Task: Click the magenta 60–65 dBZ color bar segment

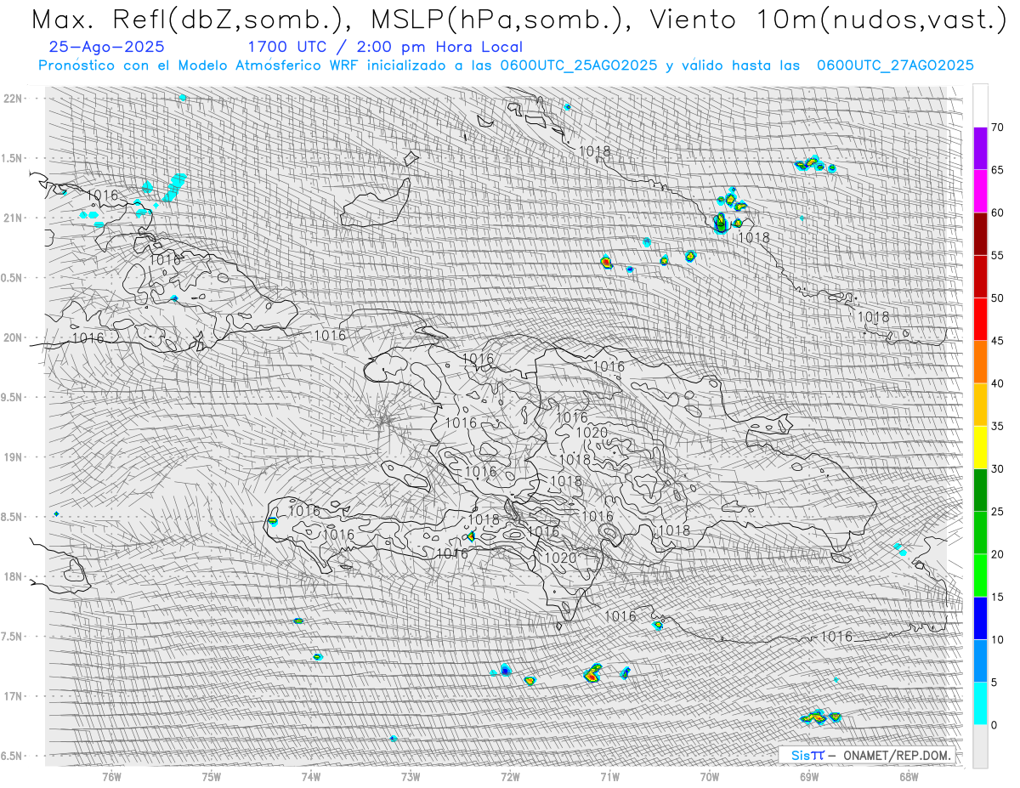Action: [980, 191]
